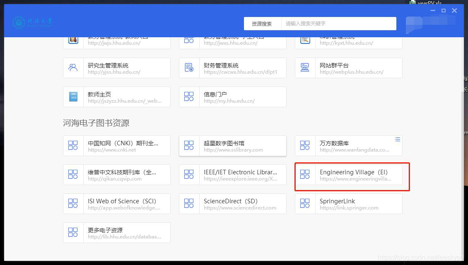Screen dimensions: 468x265
Task: Minimize the resource portal window
Action: (x=433, y=10)
